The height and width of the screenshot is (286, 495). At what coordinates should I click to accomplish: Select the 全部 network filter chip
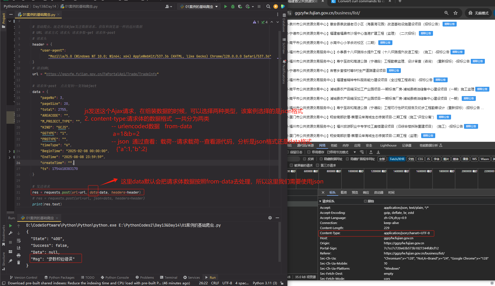[x=382, y=159]
